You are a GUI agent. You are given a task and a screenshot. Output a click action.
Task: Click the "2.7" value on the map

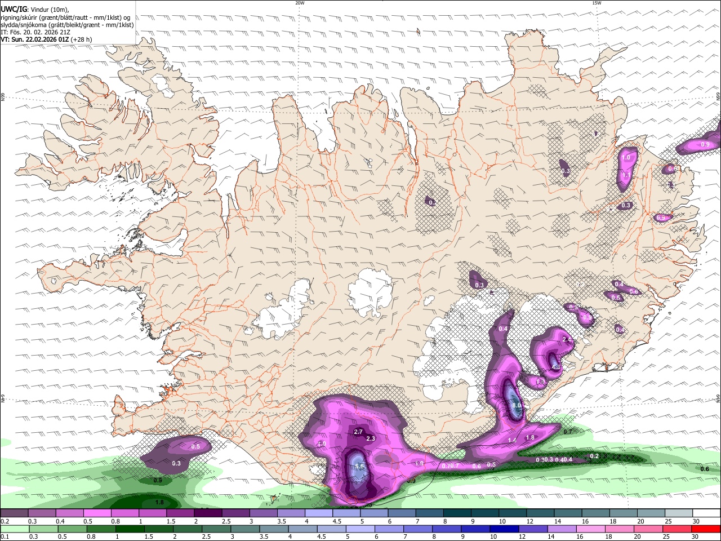[358, 432]
